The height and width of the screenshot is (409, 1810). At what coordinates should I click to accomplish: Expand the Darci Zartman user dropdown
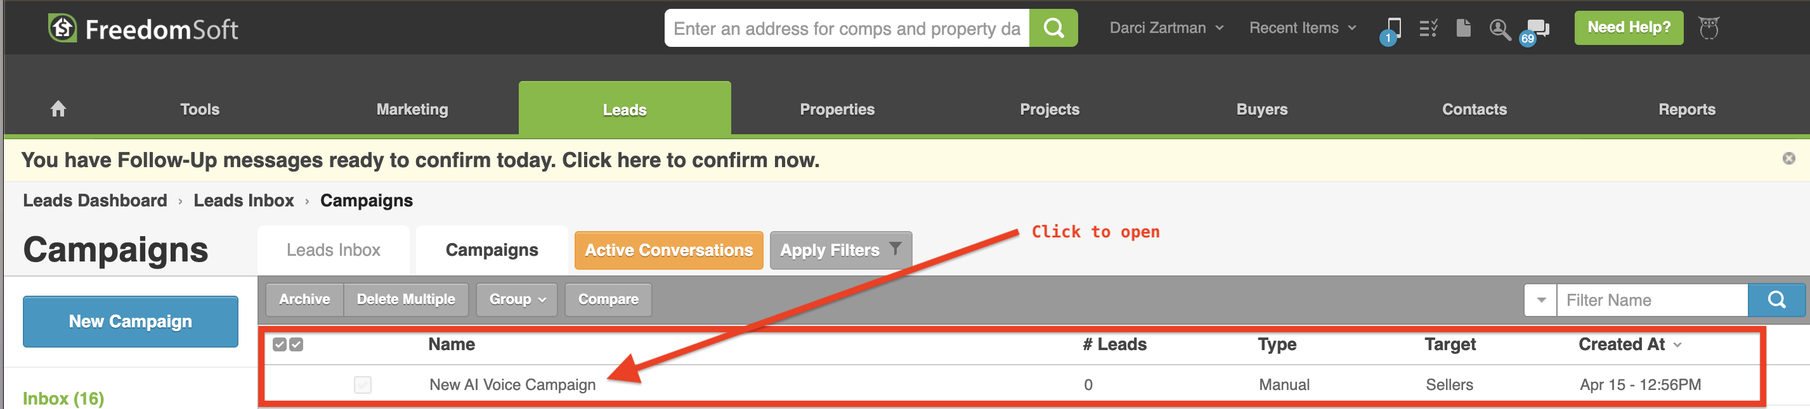pyautogui.click(x=1166, y=28)
